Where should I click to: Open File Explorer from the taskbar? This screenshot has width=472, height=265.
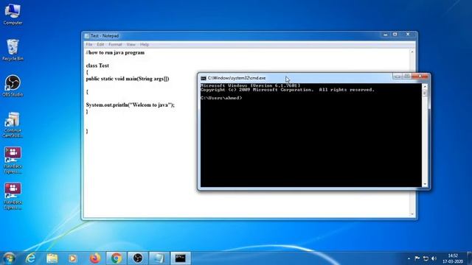(x=52, y=258)
